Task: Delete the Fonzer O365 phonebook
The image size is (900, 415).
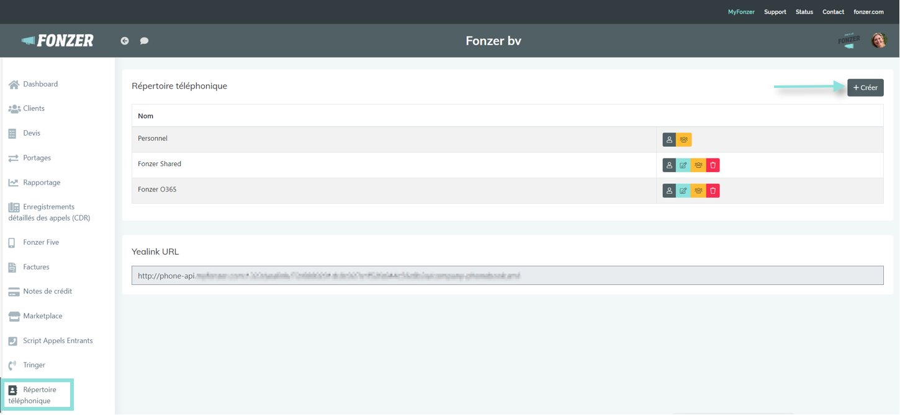Action: tap(713, 191)
